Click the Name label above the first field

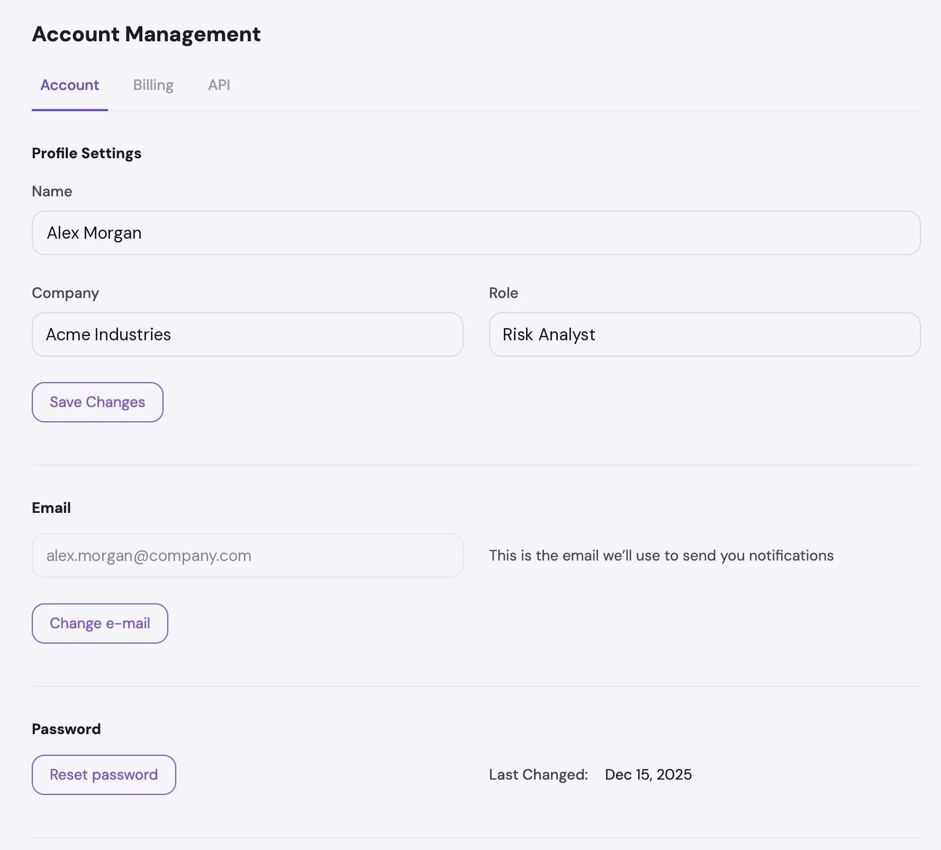click(x=52, y=192)
